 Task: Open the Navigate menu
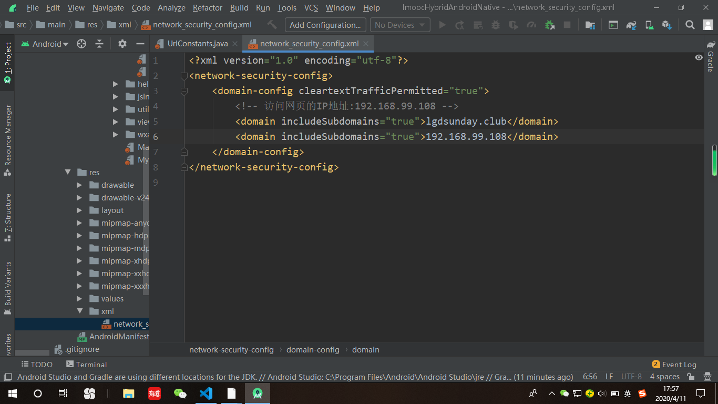(108, 8)
